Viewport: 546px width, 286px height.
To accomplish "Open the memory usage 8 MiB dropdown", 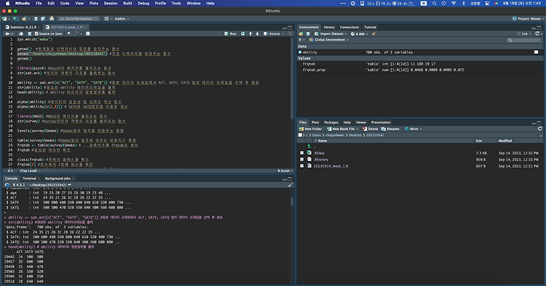I will tap(360, 33).
